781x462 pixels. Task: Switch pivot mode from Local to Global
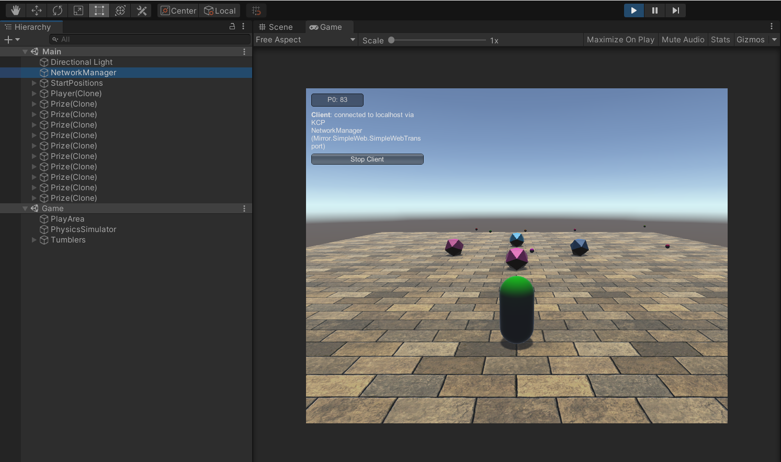tap(219, 10)
